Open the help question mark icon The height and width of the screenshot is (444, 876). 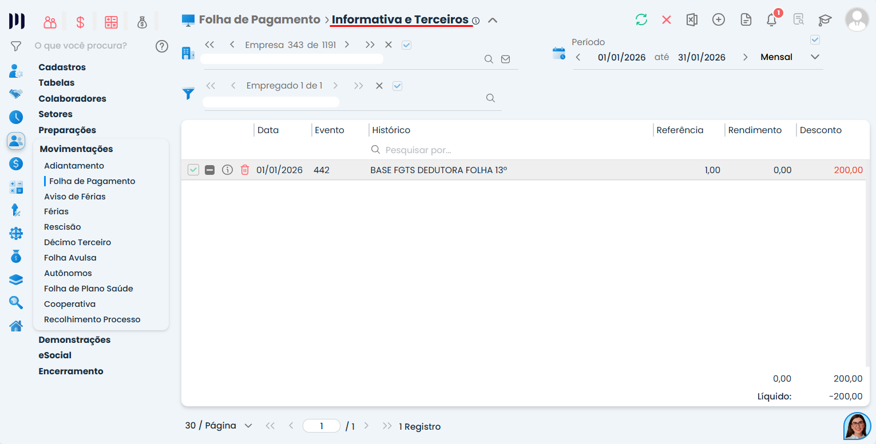click(x=162, y=46)
